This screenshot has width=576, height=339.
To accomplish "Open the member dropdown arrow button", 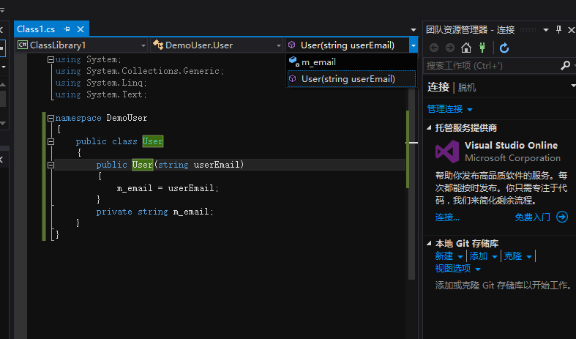I will [x=414, y=45].
